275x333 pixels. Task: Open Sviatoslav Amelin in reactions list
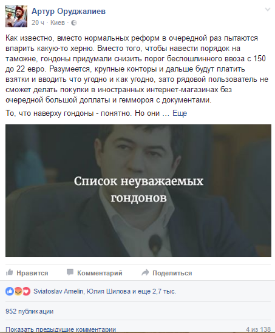[58, 291]
